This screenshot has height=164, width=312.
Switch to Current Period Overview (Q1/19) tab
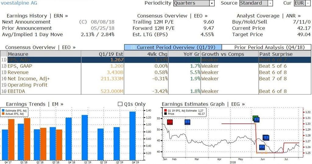173,47
